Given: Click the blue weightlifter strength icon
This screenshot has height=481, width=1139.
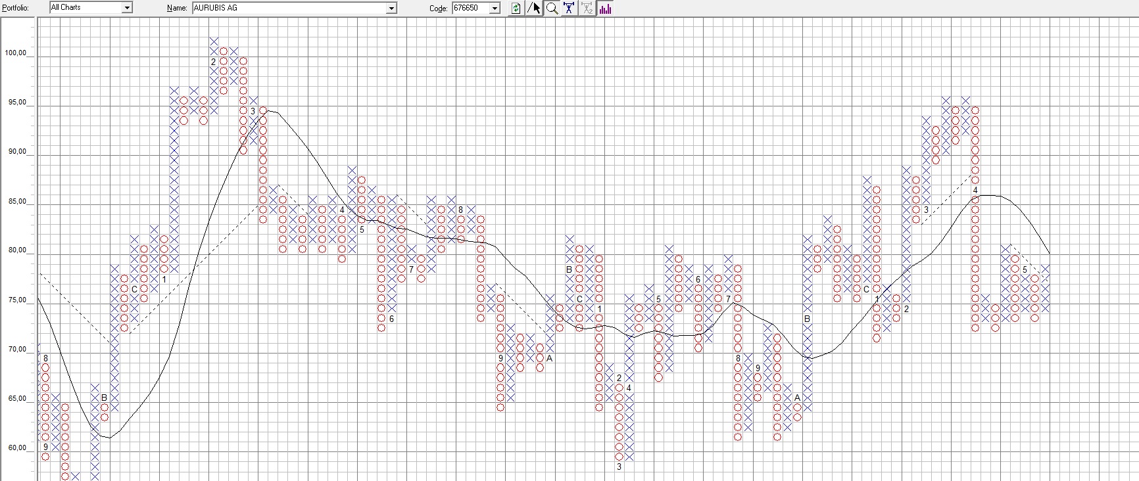Looking at the screenshot, I should (569, 8).
